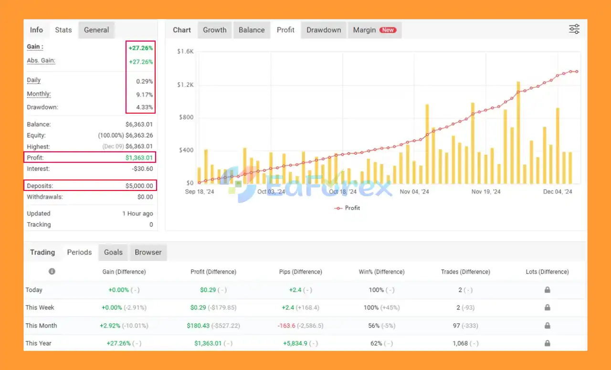This screenshot has width=611, height=370.
Task: Click the last data point on profit line
Action: [577, 72]
